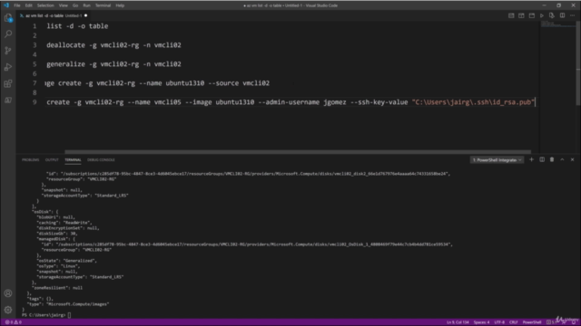581x326 pixels.
Task: Click 'deallocate' on line 3
Action: click(65, 45)
